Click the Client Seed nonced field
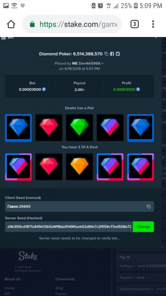 (74, 206)
